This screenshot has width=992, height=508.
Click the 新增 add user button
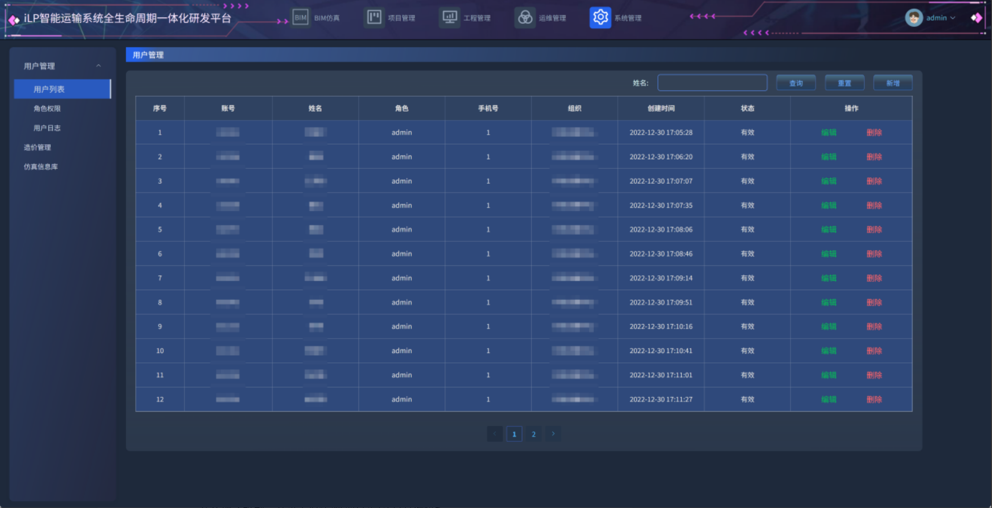(x=892, y=83)
